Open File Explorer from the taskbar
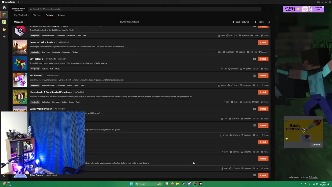Viewport: 332px width, 187px height. point(178,184)
